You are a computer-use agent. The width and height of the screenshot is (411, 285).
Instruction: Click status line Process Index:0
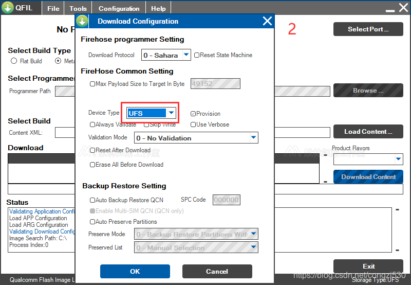29,245
